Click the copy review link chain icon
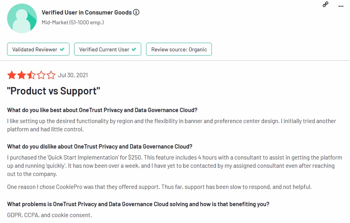Viewport: 350px width, 223px height. [x=325, y=5]
